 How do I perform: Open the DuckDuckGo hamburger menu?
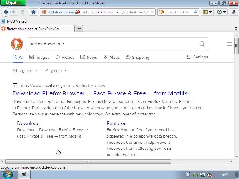point(229,44)
